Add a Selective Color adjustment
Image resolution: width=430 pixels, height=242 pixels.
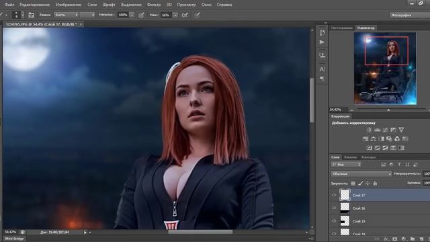point(393,148)
